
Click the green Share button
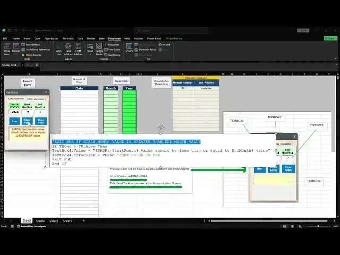pyautogui.click(x=330, y=38)
